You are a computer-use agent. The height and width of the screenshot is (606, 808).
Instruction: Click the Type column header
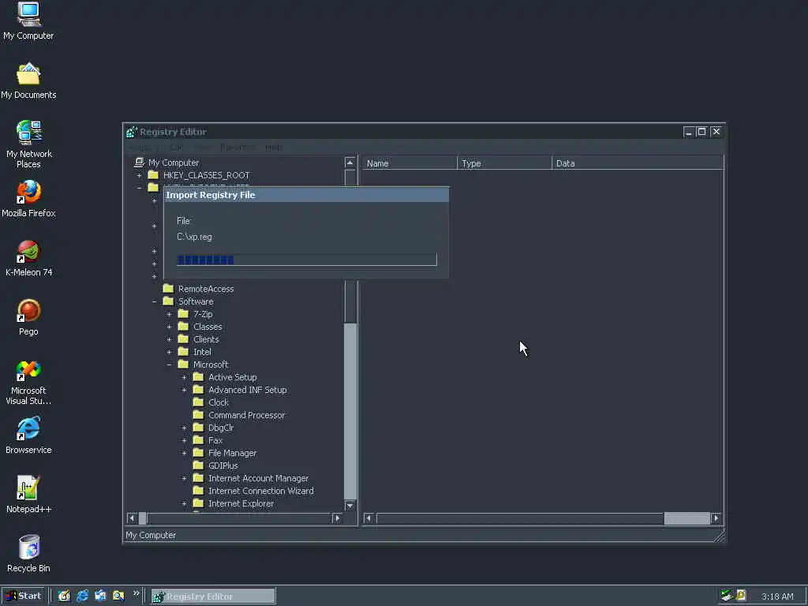point(504,163)
